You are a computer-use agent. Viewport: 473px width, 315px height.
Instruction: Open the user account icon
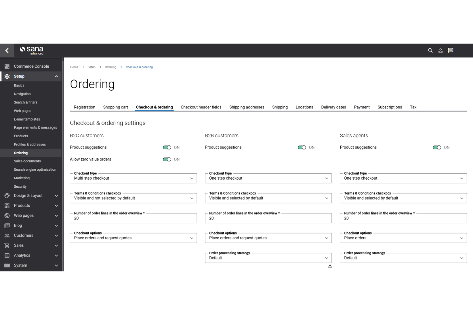440,50
